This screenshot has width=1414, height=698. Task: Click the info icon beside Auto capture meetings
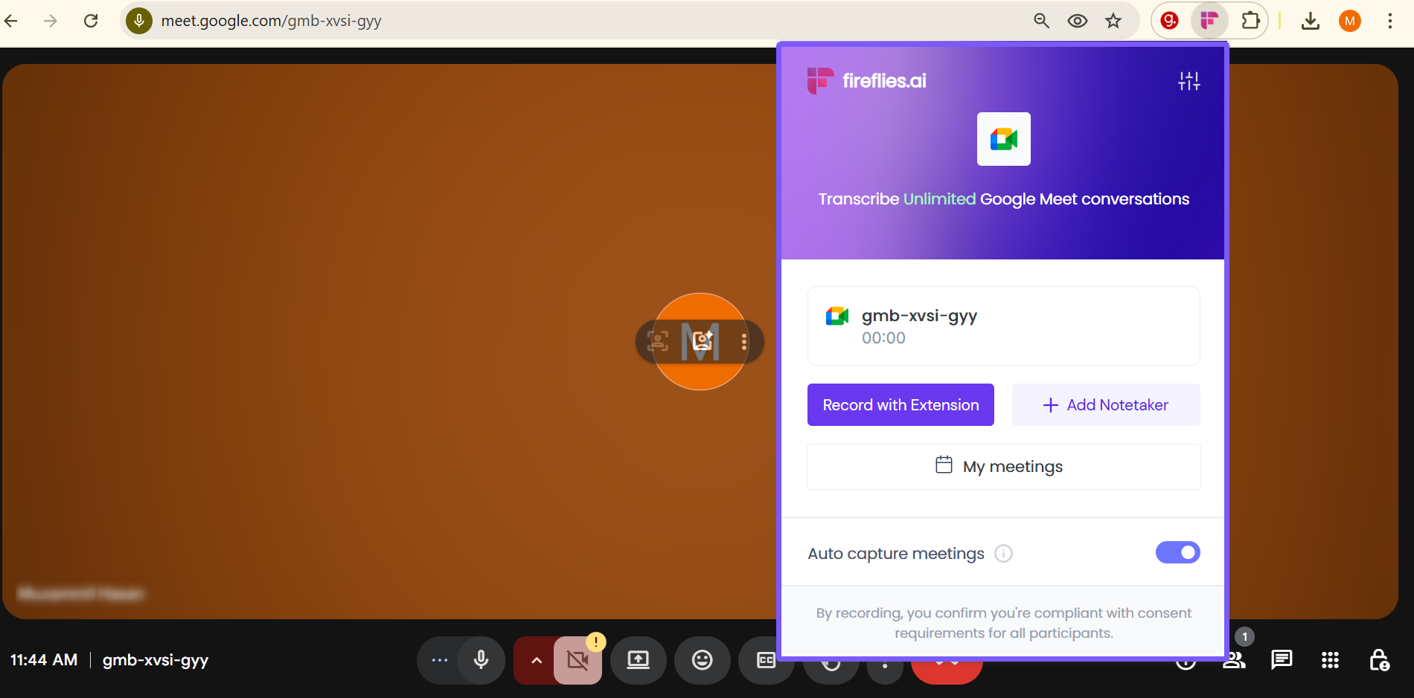click(x=1003, y=554)
